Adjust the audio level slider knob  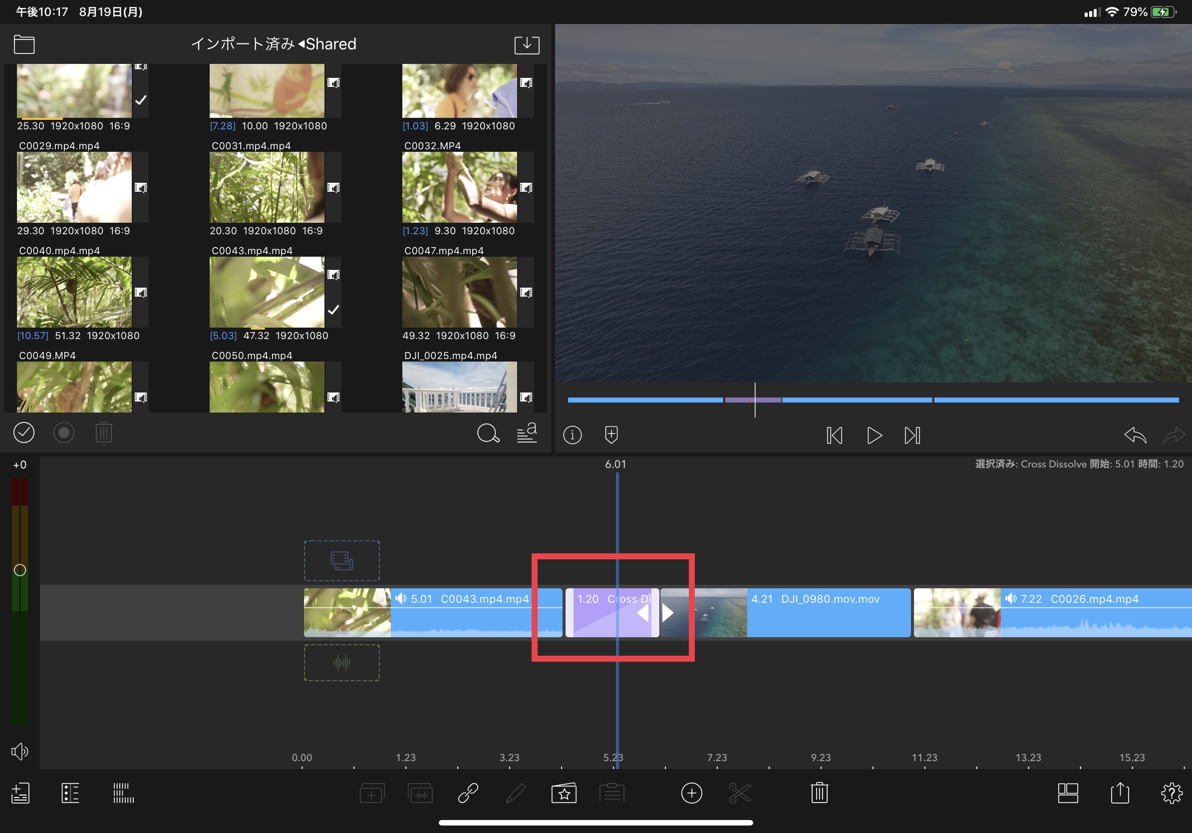click(20, 570)
